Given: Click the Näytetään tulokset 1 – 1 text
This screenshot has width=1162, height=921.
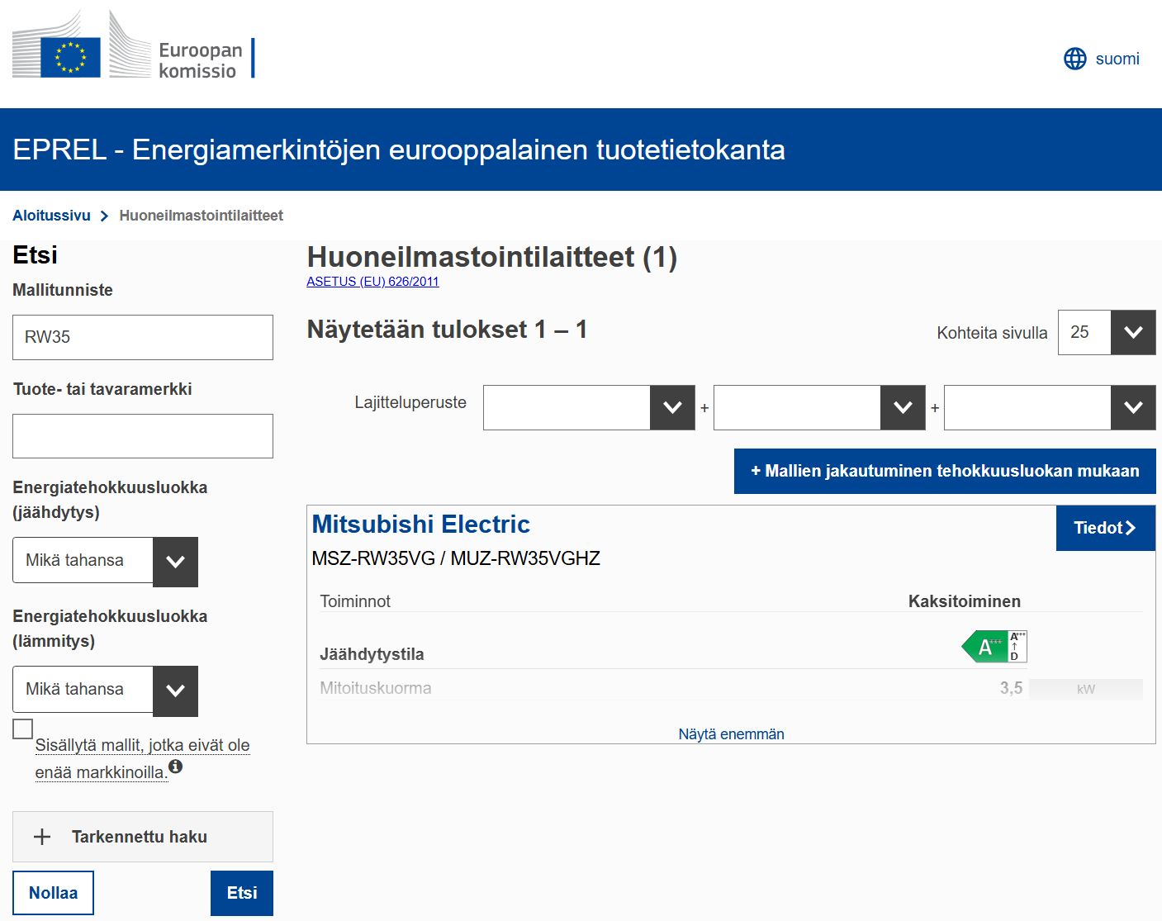Looking at the screenshot, I should coord(447,330).
